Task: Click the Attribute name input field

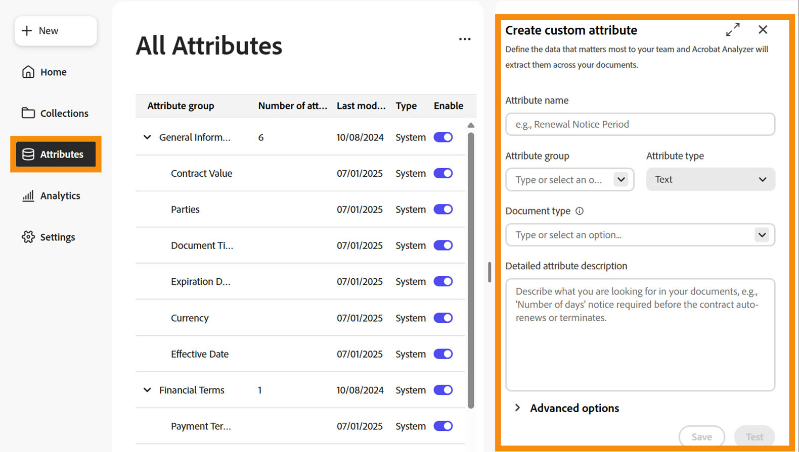Action: [x=640, y=124]
